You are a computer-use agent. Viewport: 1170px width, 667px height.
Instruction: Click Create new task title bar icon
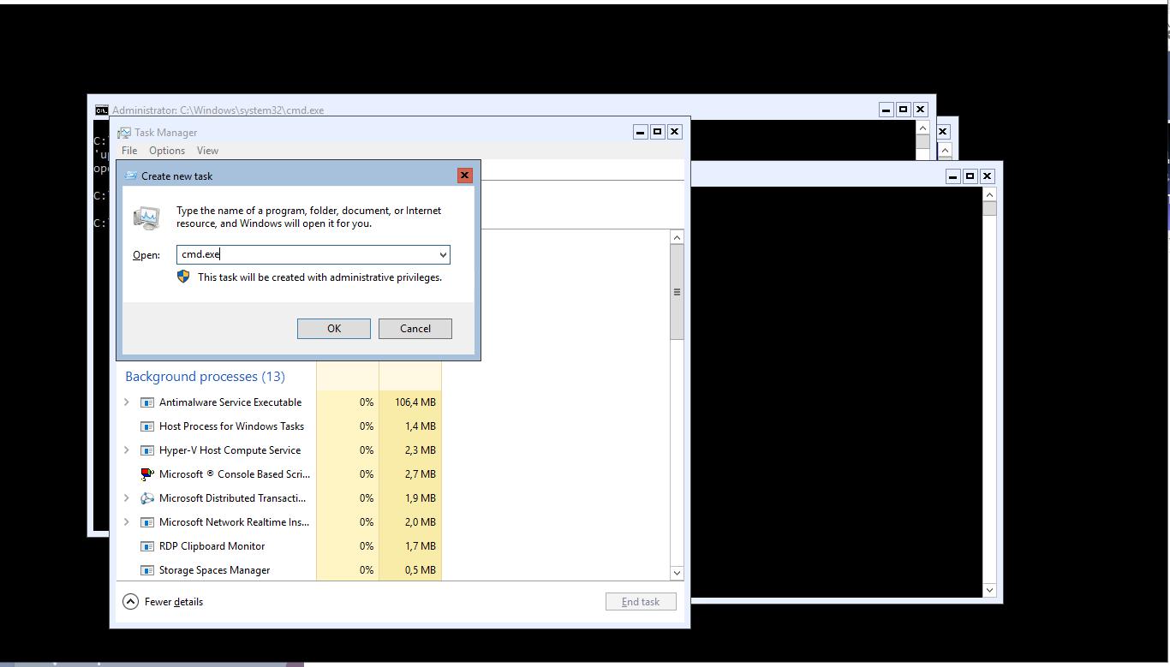tap(131, 176)
